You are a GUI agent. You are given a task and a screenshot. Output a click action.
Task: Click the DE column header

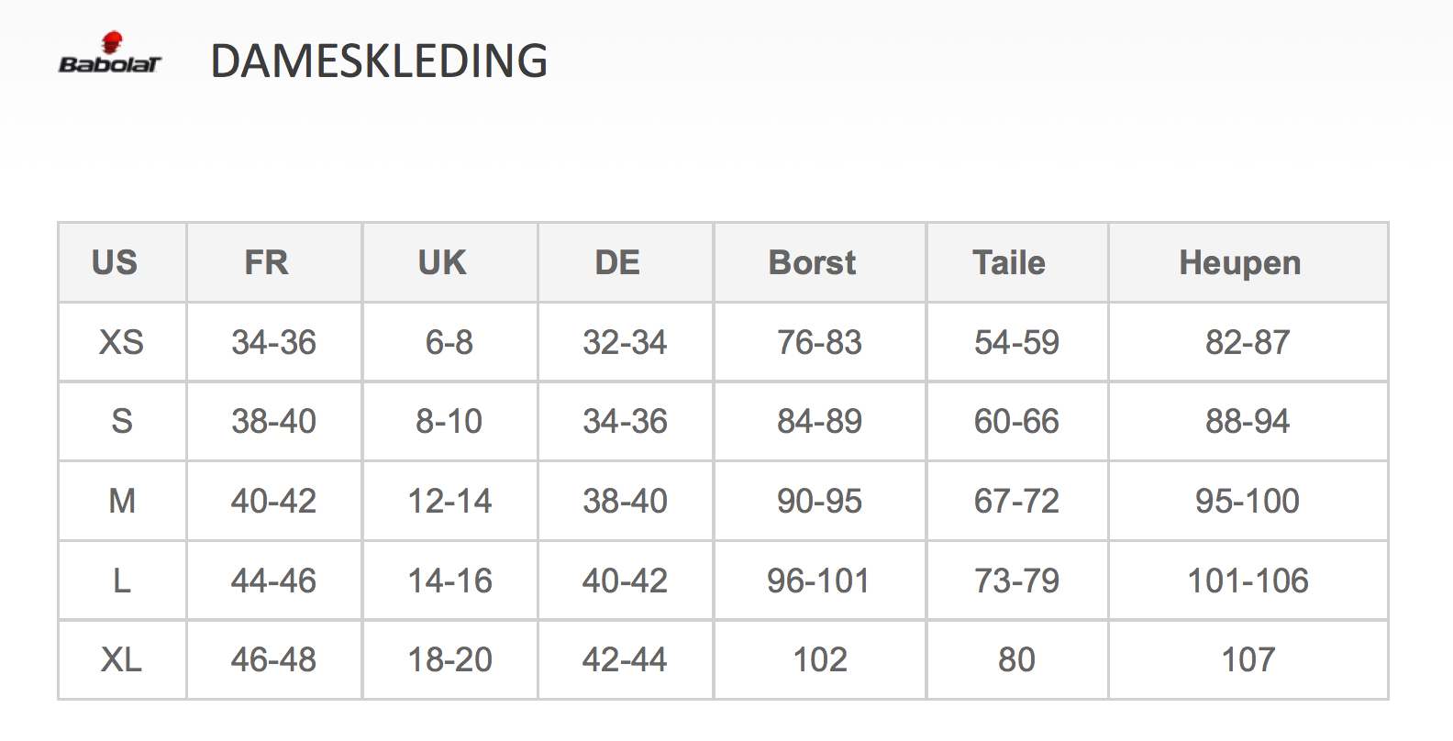click(x=617, y=263)
